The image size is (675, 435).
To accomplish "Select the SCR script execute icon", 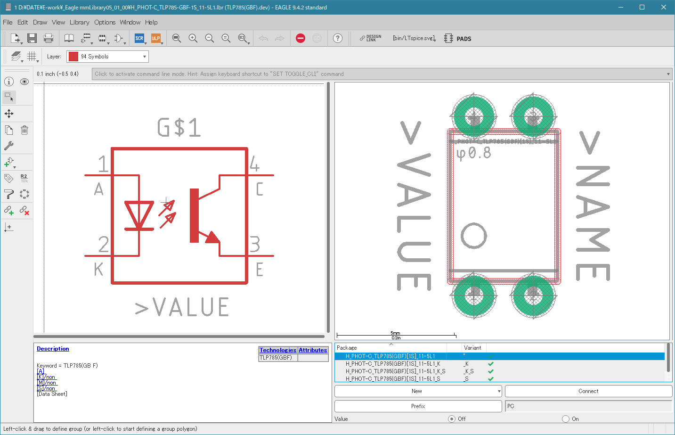I will [x=139, y=38].
